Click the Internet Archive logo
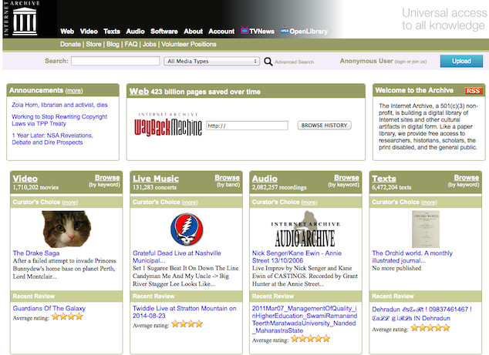 tap(25, 18)
